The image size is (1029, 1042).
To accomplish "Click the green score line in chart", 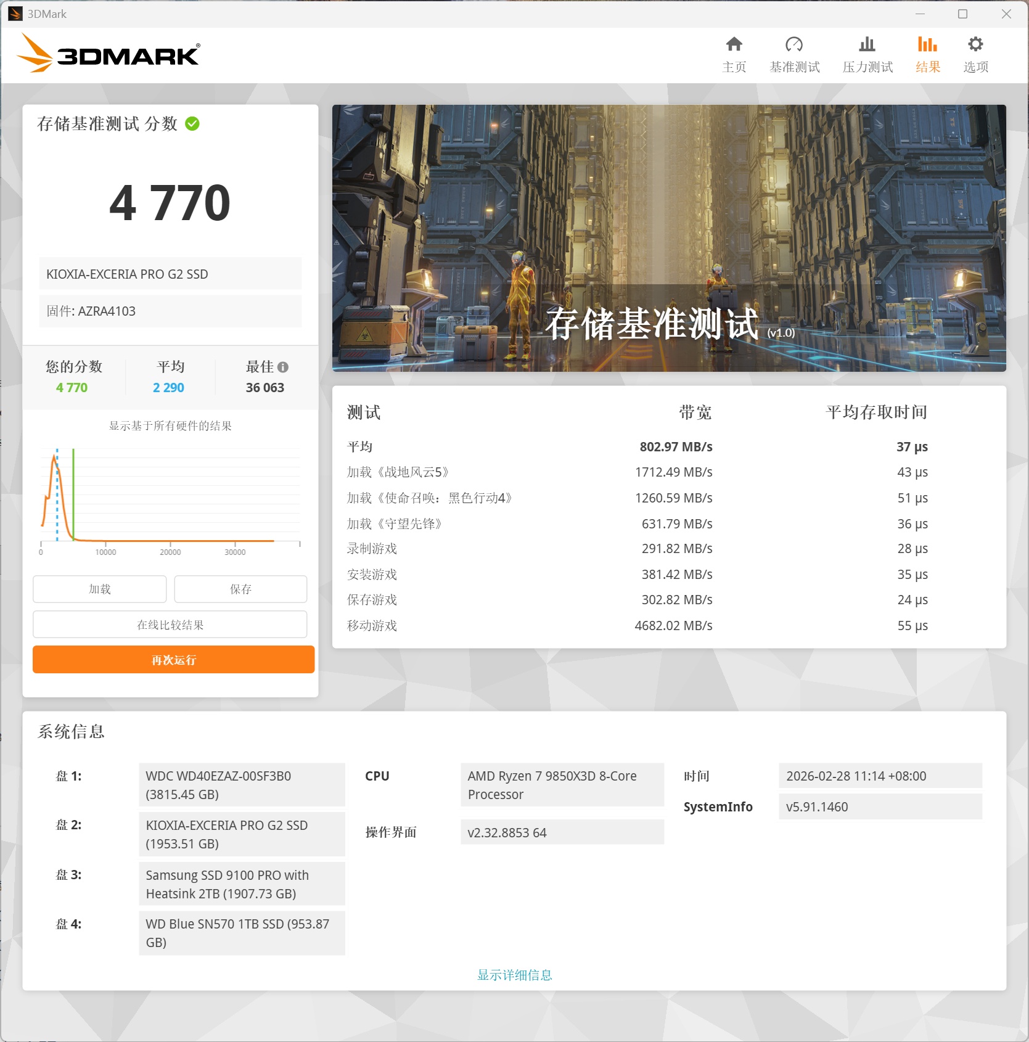I will pos(73,493).
